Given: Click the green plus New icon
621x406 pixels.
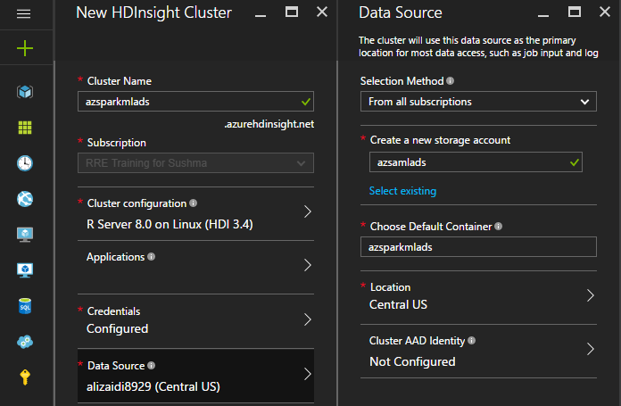Looking at the screenshot, I should click(x=25, y=48).
